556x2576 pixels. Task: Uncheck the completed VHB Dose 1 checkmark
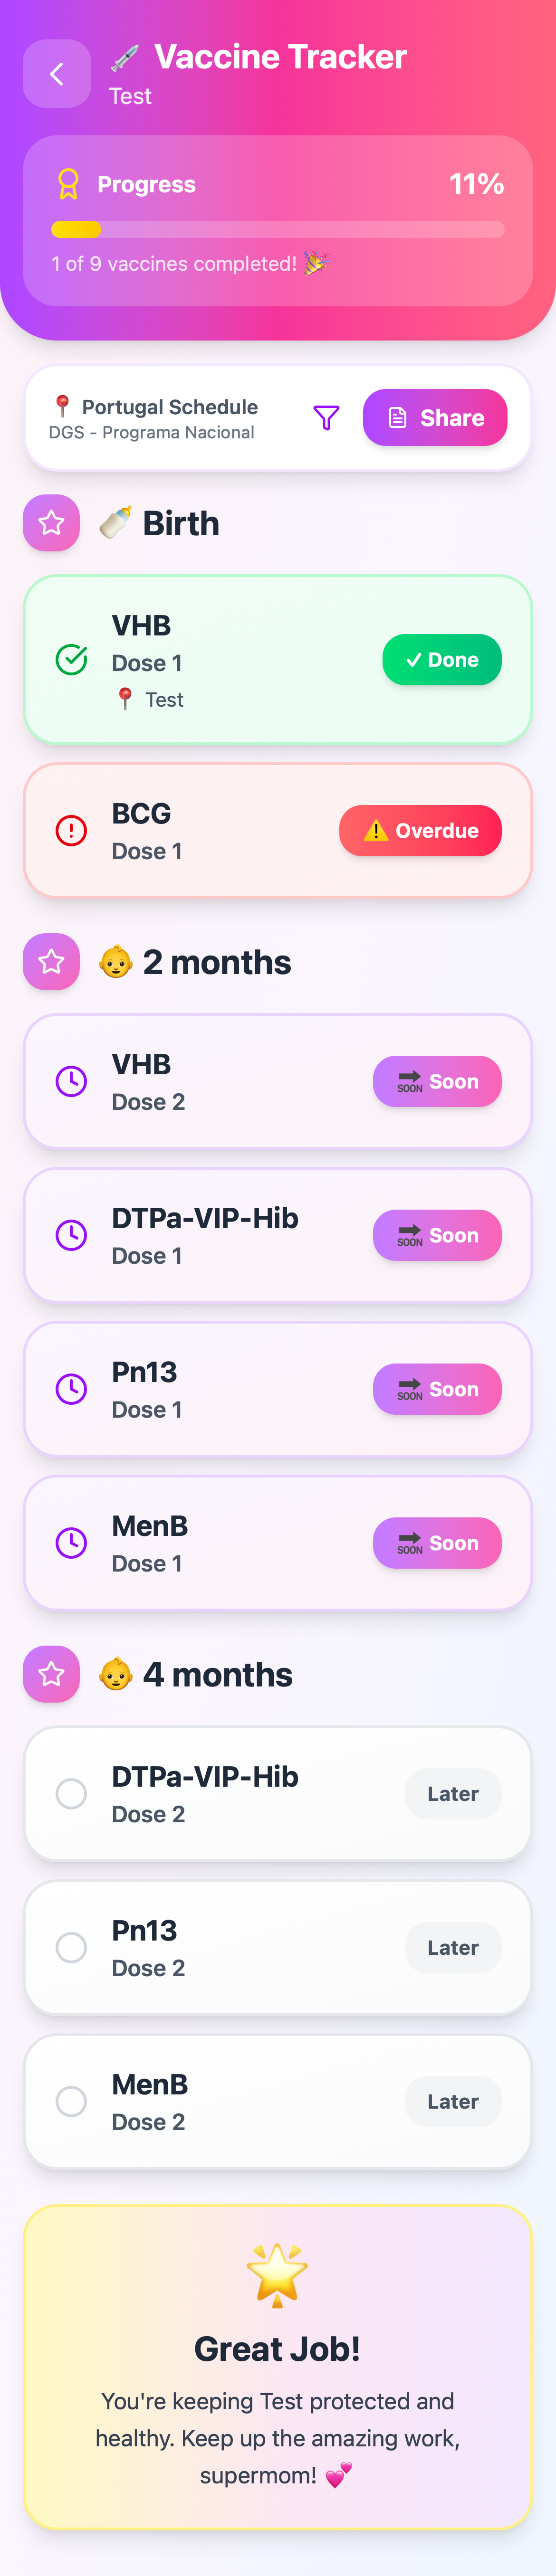pos(71,660)
